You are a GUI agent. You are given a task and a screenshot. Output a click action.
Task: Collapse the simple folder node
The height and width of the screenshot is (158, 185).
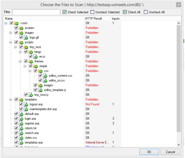25,66
